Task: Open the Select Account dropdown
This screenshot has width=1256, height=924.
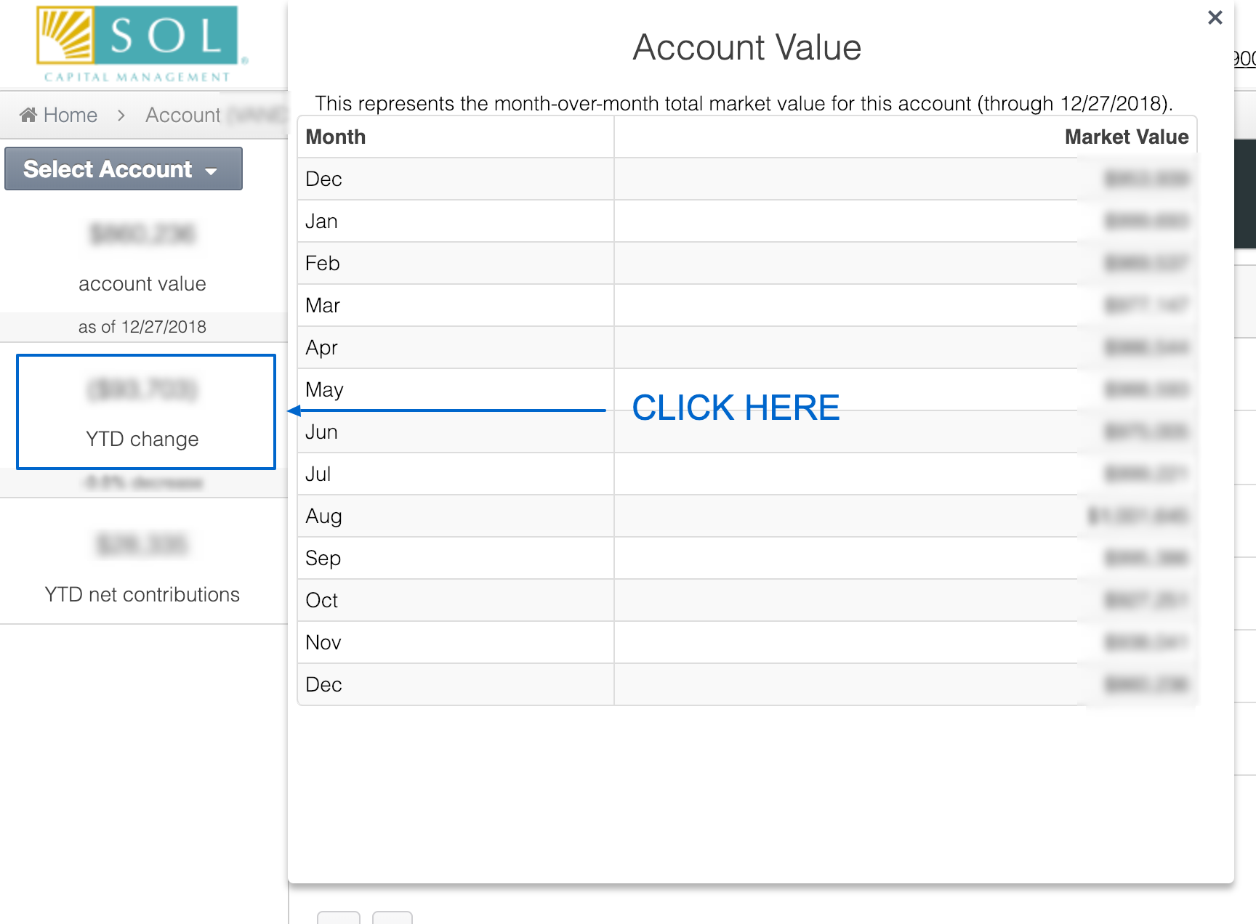Action: coord(122,169)
